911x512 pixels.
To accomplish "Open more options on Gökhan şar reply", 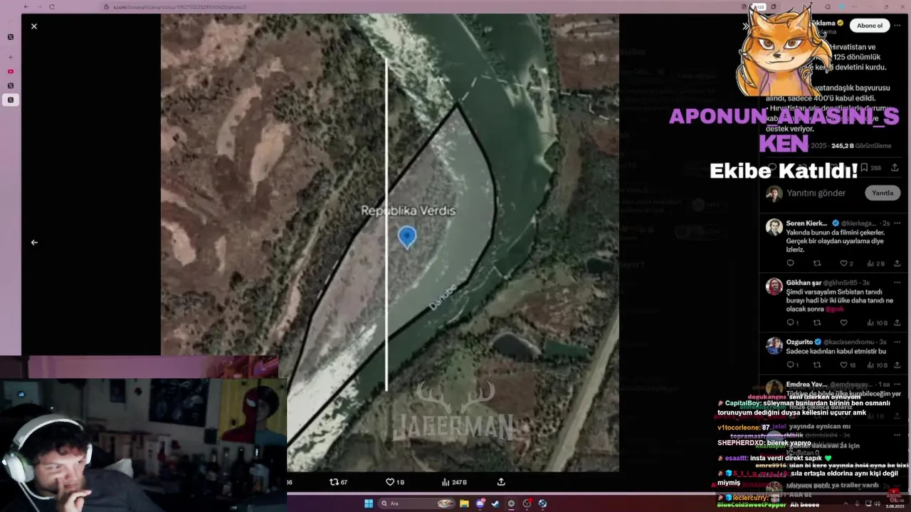I will tap(897, 283).
